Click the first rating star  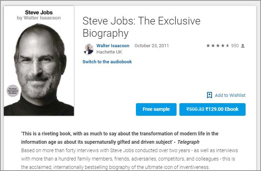(x=208, y=46)
